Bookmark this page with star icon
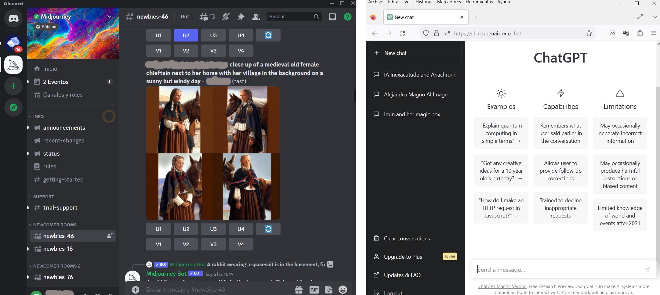 point(589,33)
